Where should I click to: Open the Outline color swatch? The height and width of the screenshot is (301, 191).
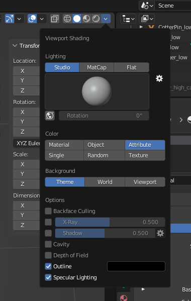pyautogui.click(x=136, y=266)
